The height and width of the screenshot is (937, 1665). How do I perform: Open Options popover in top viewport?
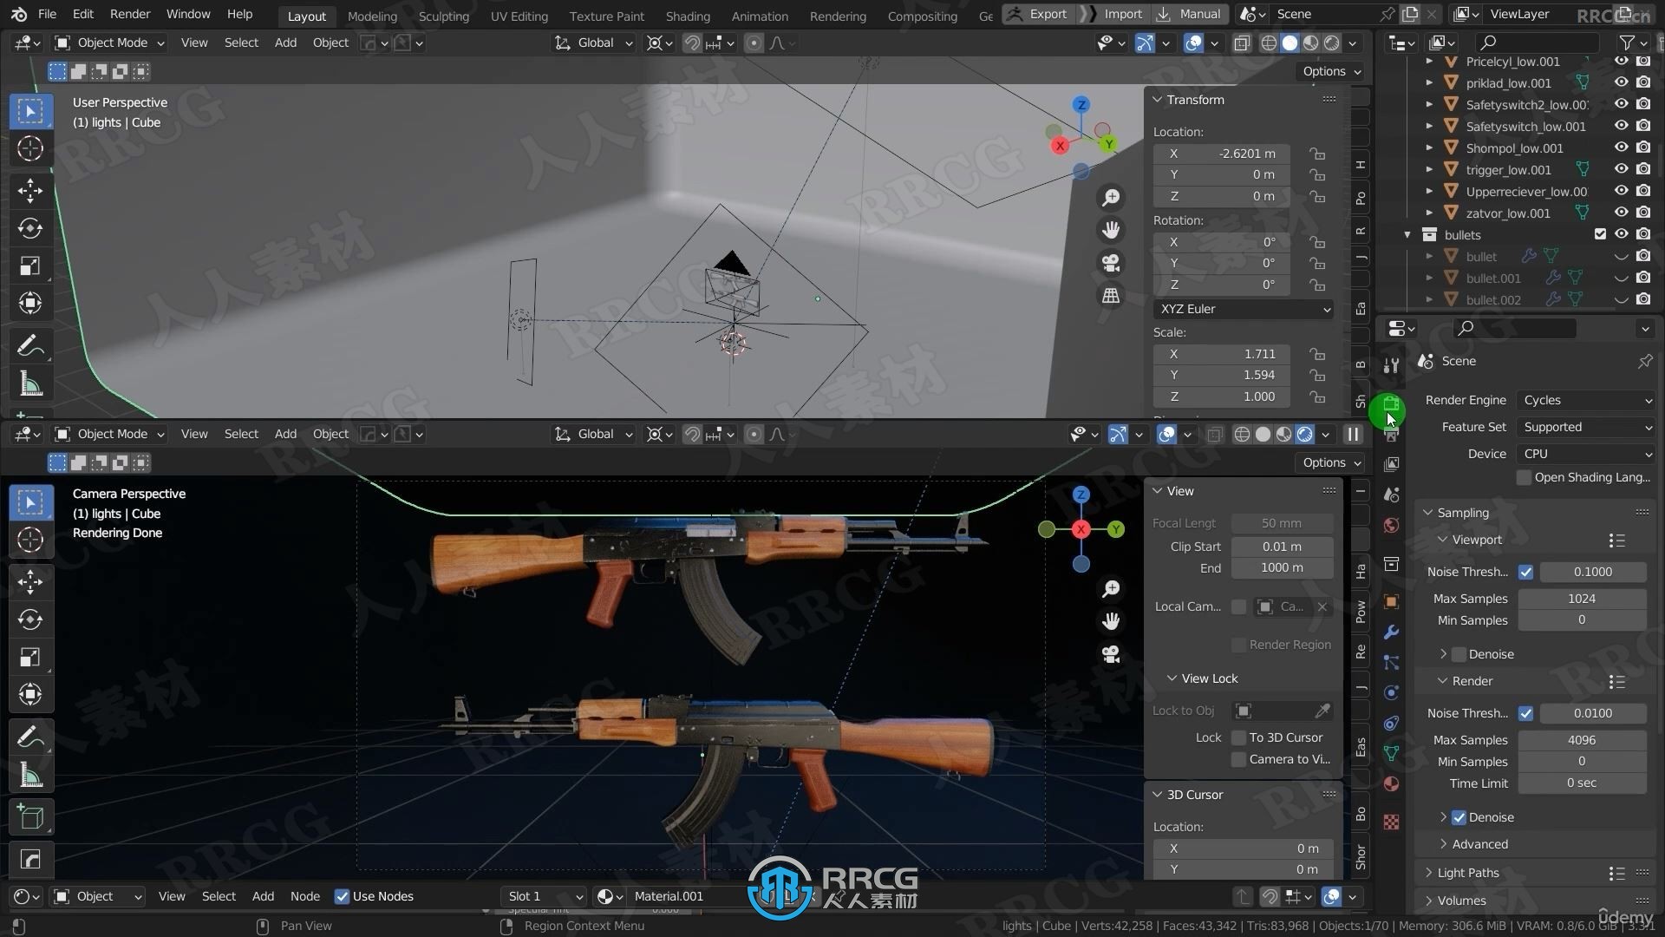[1331, 71]
